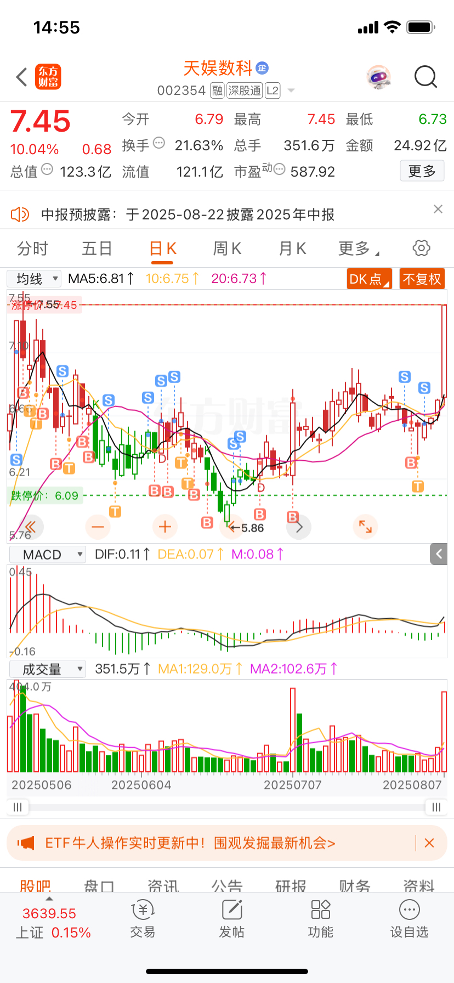Viewport: 454px width, 983px height.
Task: Tap the 5.86 low price marker
Action: click(247, 528)
